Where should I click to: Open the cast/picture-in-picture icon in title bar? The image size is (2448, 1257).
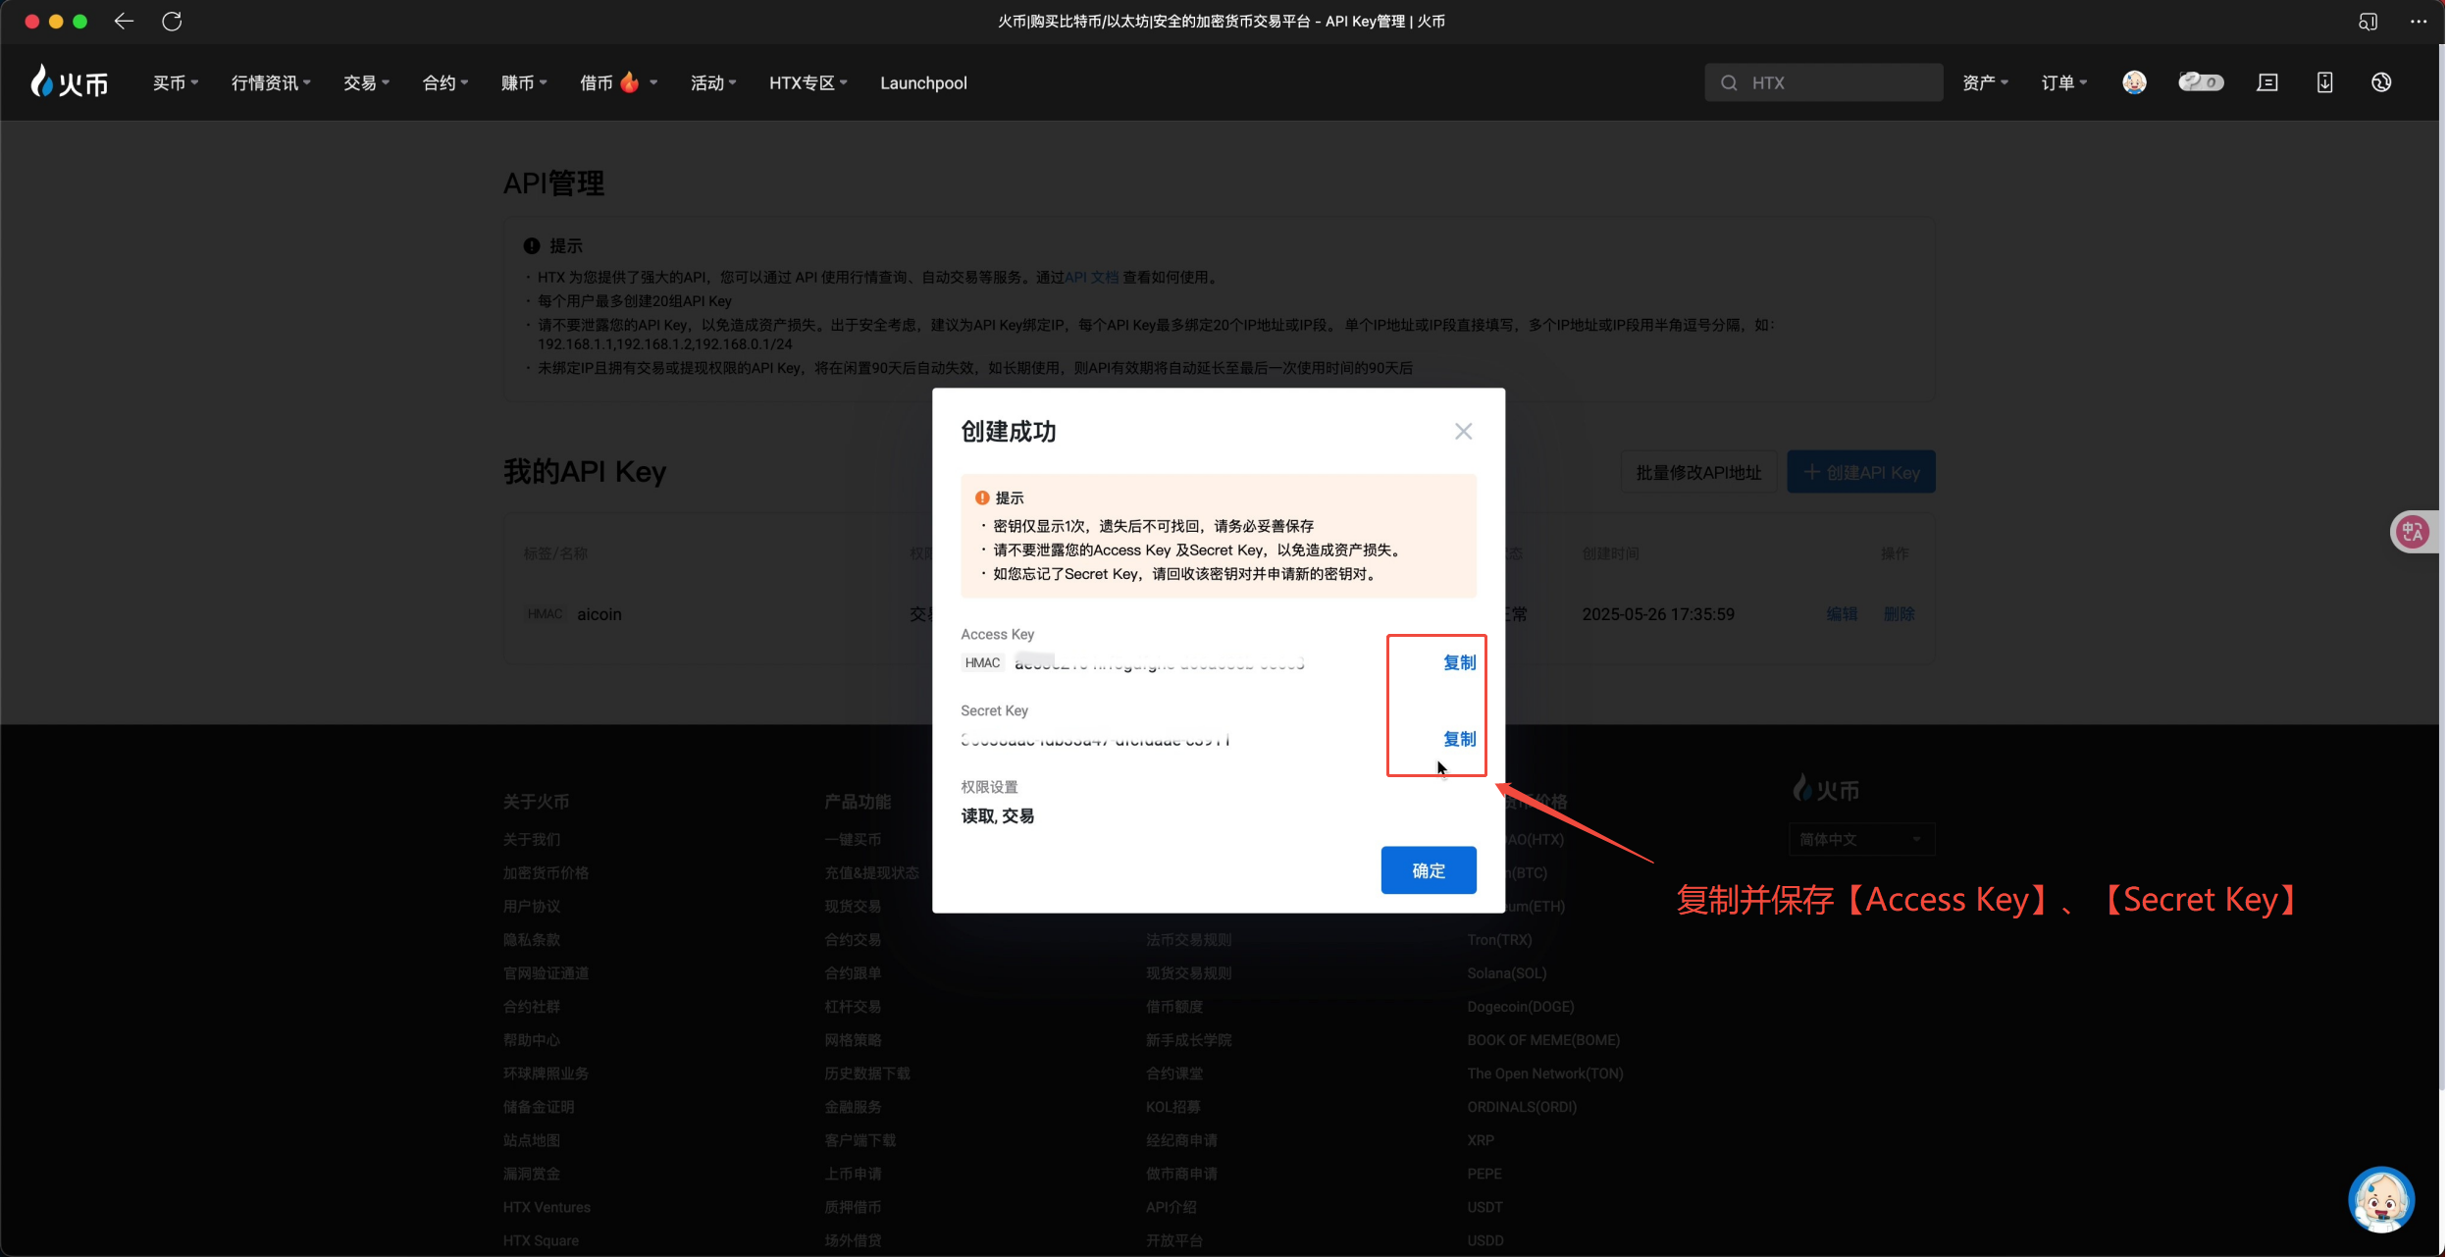click(x=2368, y=22)
